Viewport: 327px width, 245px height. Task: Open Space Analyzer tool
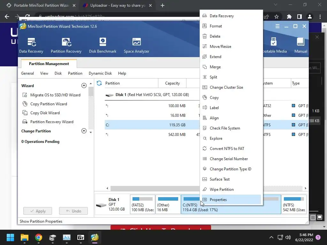(x=136, y=45)
